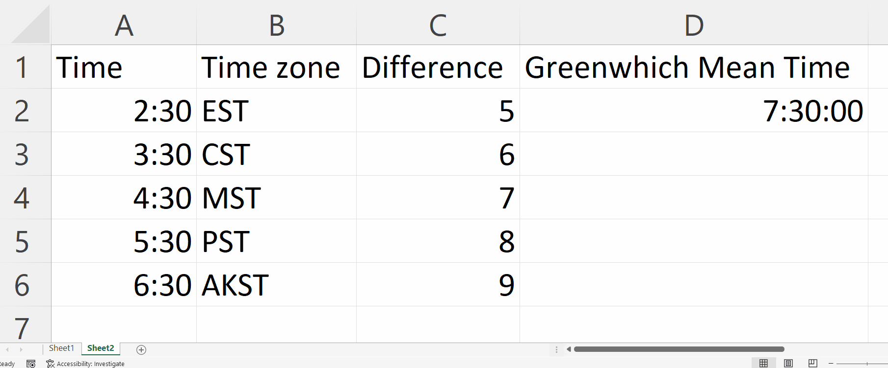The width and height of the screenshot is (888, 368).
Task: Select the Normal view icon
Action: click(763, 363)
